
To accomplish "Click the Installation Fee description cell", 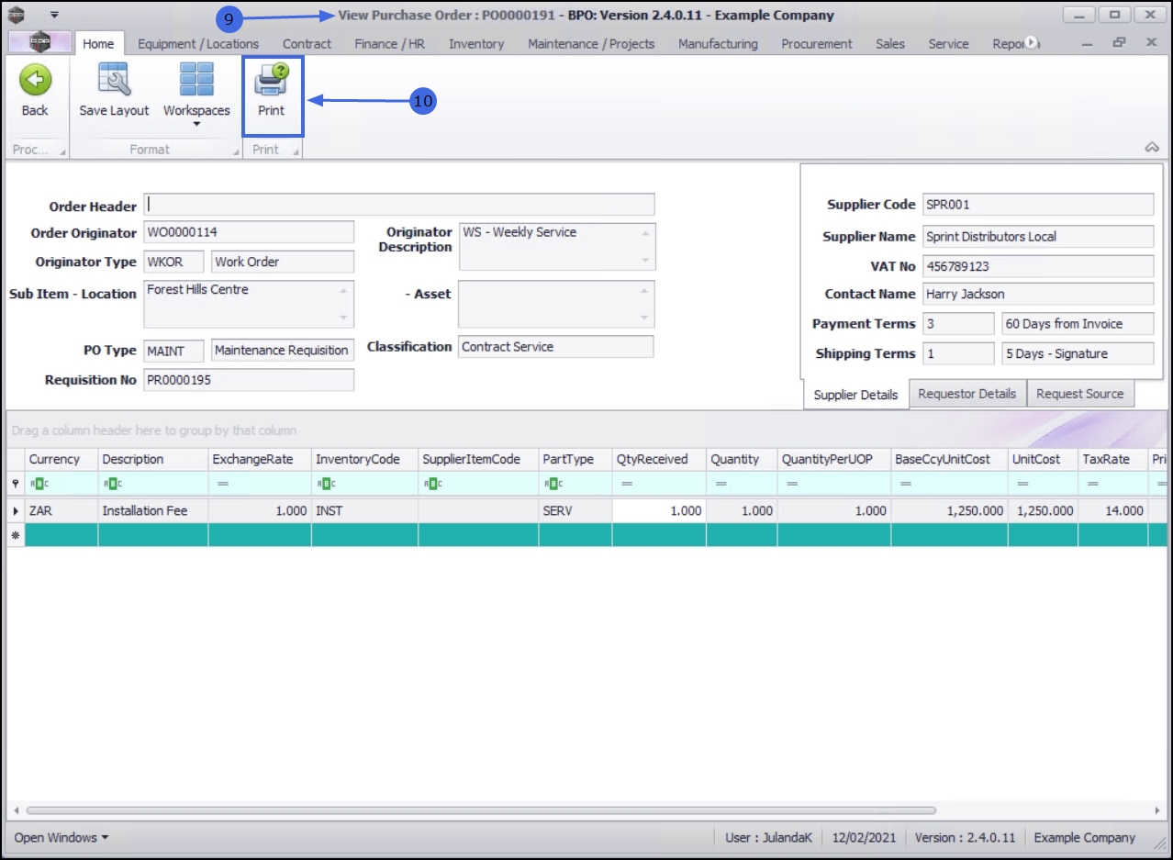I will tap(153, 510).
